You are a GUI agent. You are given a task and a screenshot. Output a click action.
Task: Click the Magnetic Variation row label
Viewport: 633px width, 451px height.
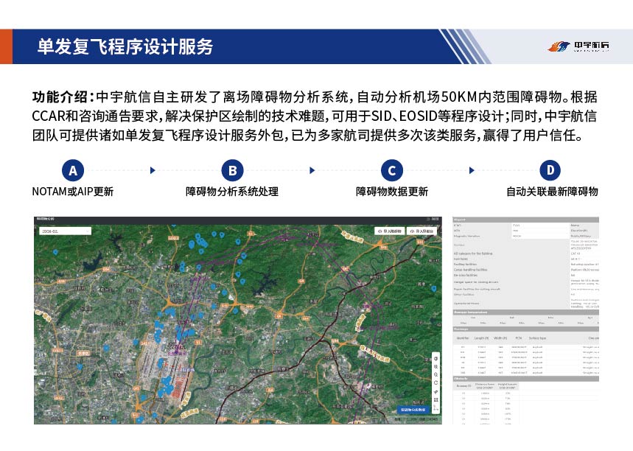466,236
